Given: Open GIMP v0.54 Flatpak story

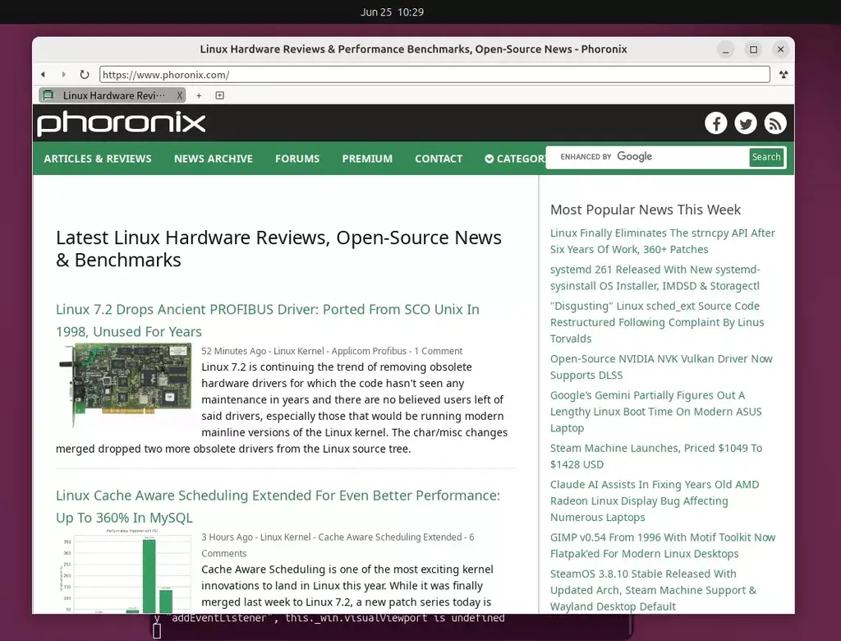Looking at the screenshot, I should (x=663, y=545).
